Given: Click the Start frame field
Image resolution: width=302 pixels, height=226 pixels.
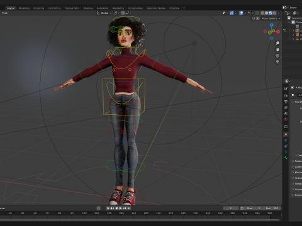Looking at the screenshot, I should pos(253,208).
